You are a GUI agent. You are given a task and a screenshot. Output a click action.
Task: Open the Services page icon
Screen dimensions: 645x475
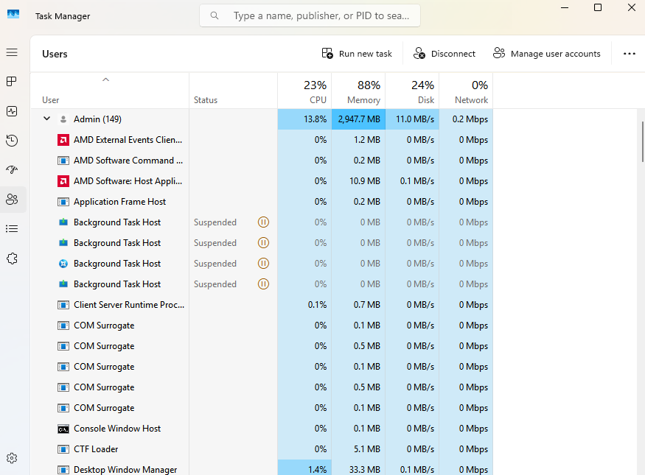[x=12, y=258]
